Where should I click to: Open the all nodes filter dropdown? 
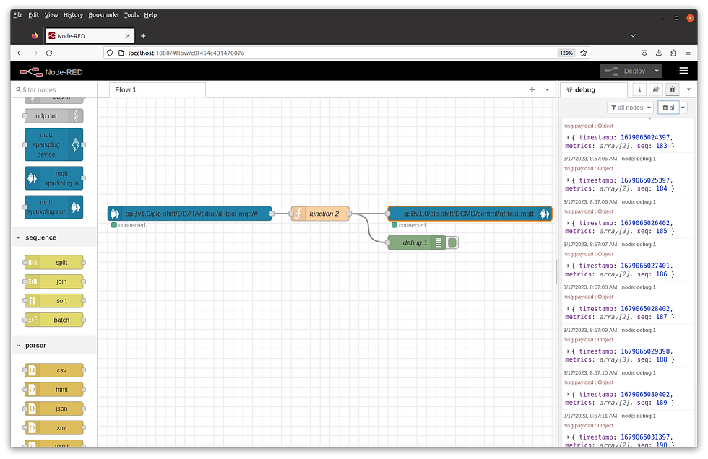630,108
